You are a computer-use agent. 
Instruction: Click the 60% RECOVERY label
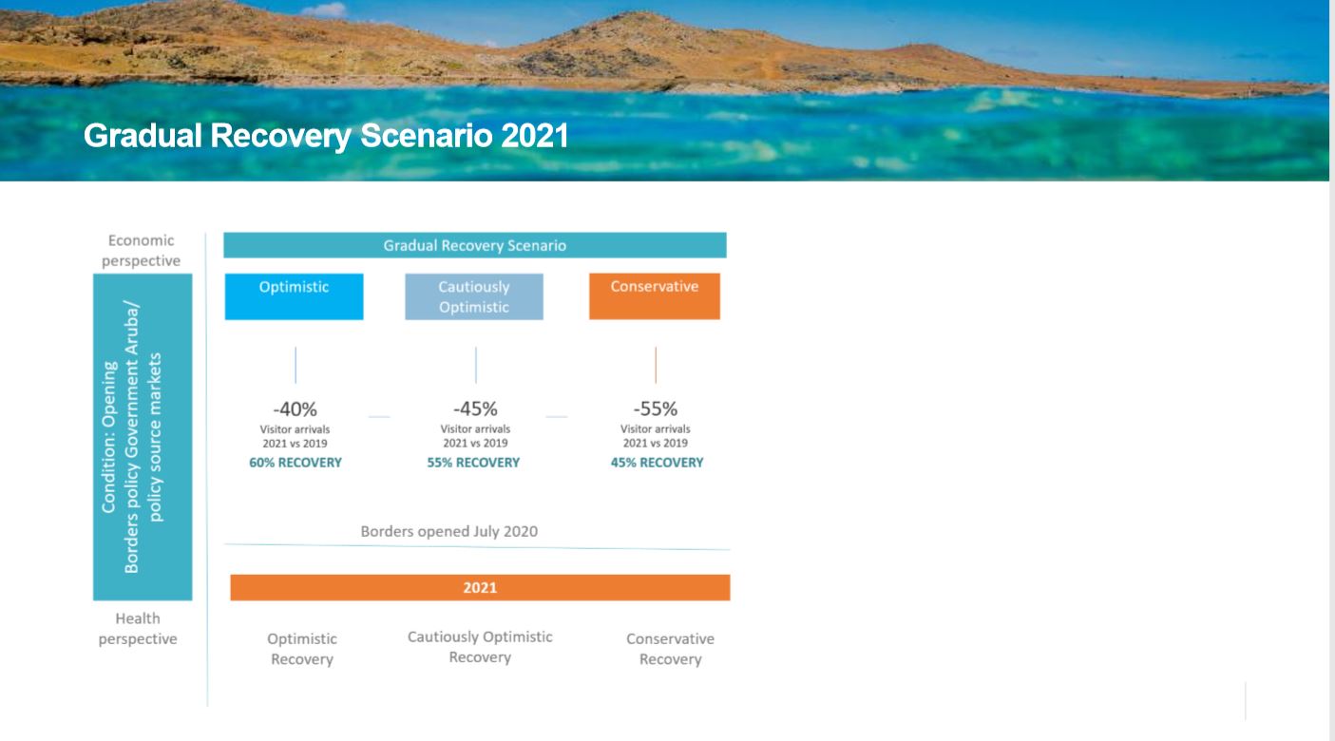tap(296, 463)
